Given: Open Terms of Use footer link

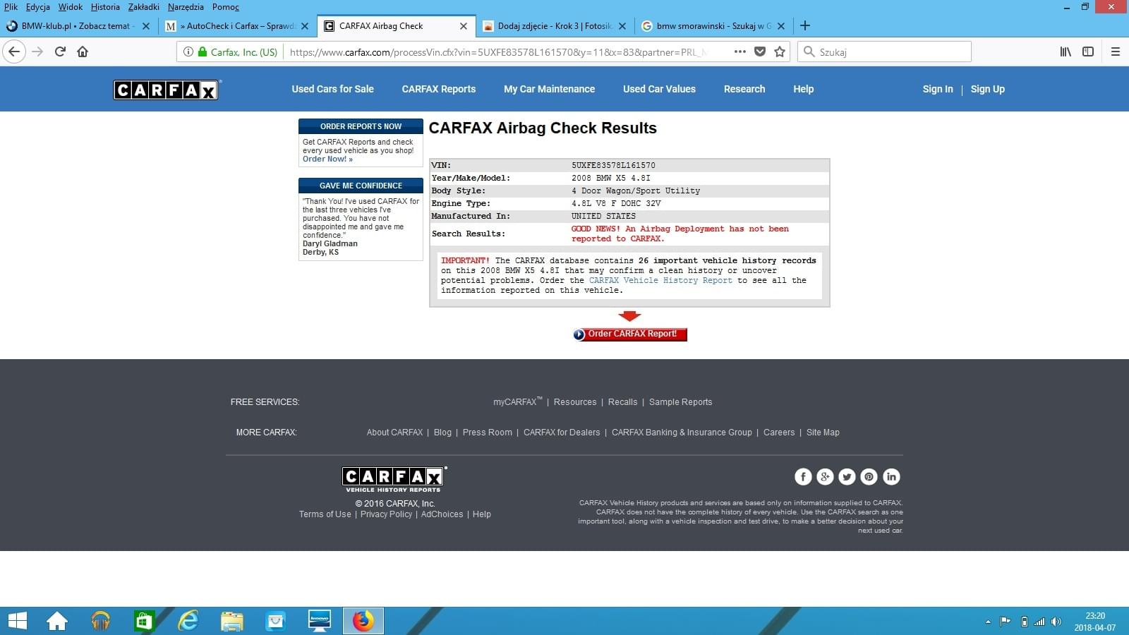Looking at the screenshot, I should [x=325, y=514].
